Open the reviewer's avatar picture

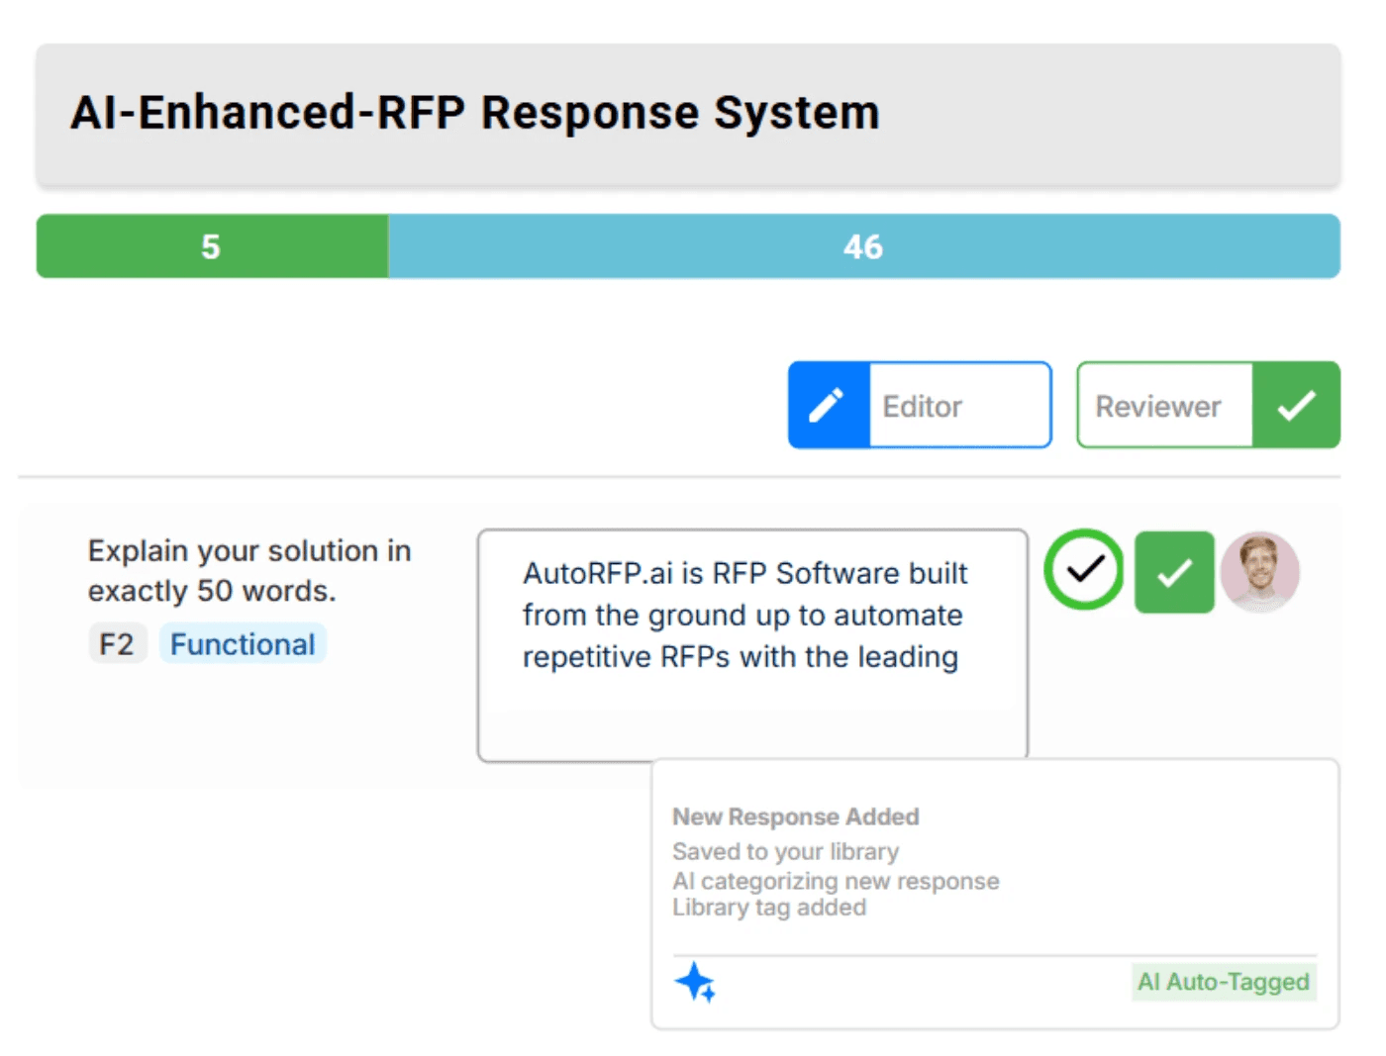[x=1259, y=572]
